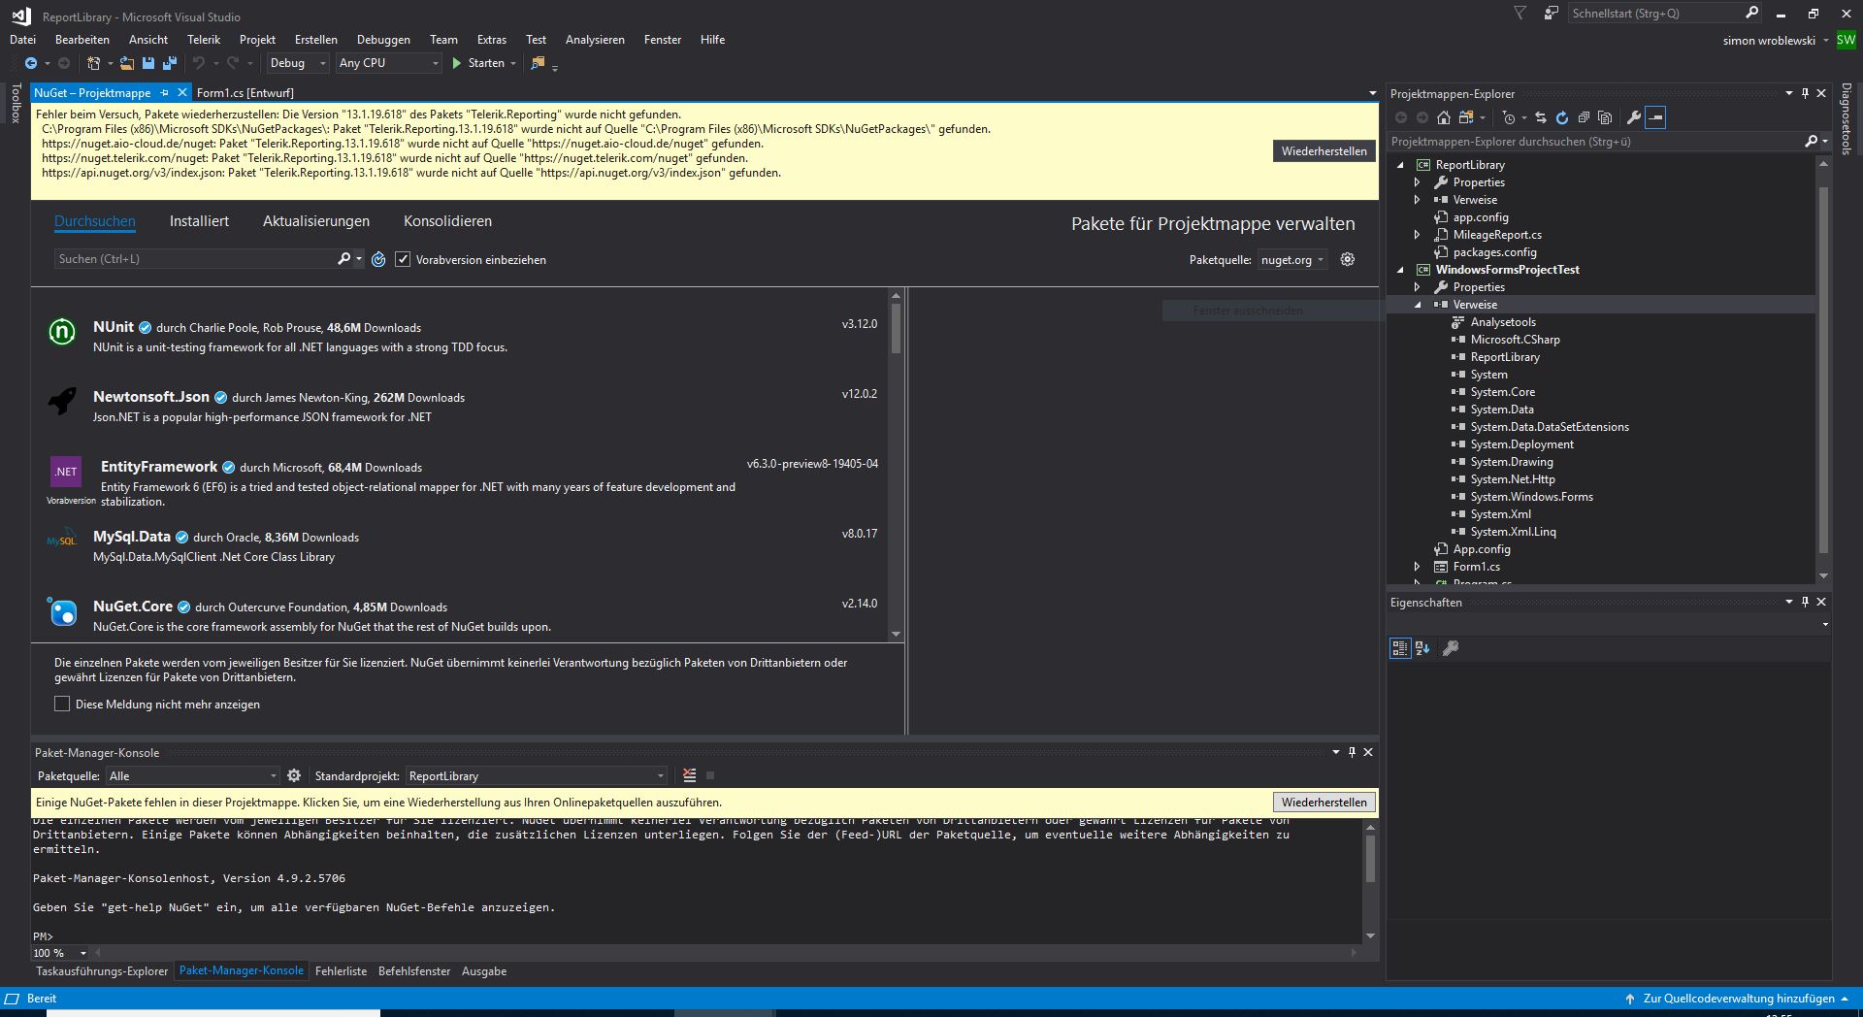Check Diese Meldung nicht mehr anzeigen
The width and height of the screenshot is (1863, 1017).
[x=62, y=704]
